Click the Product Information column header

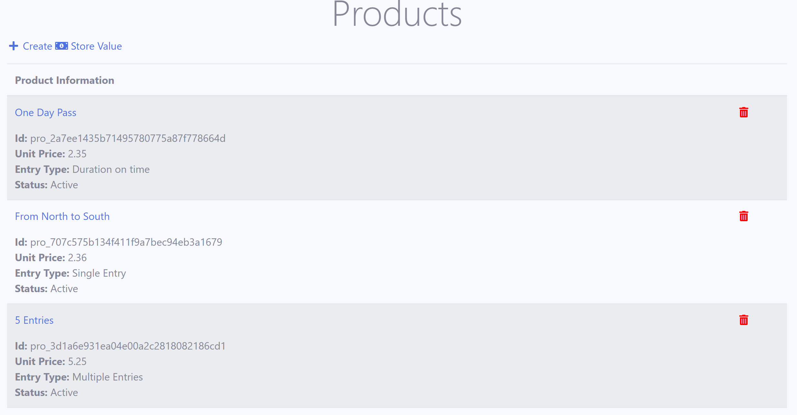coord(64,80)
